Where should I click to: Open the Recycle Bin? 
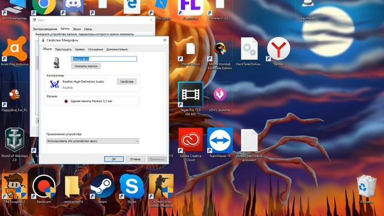[367, 186]
